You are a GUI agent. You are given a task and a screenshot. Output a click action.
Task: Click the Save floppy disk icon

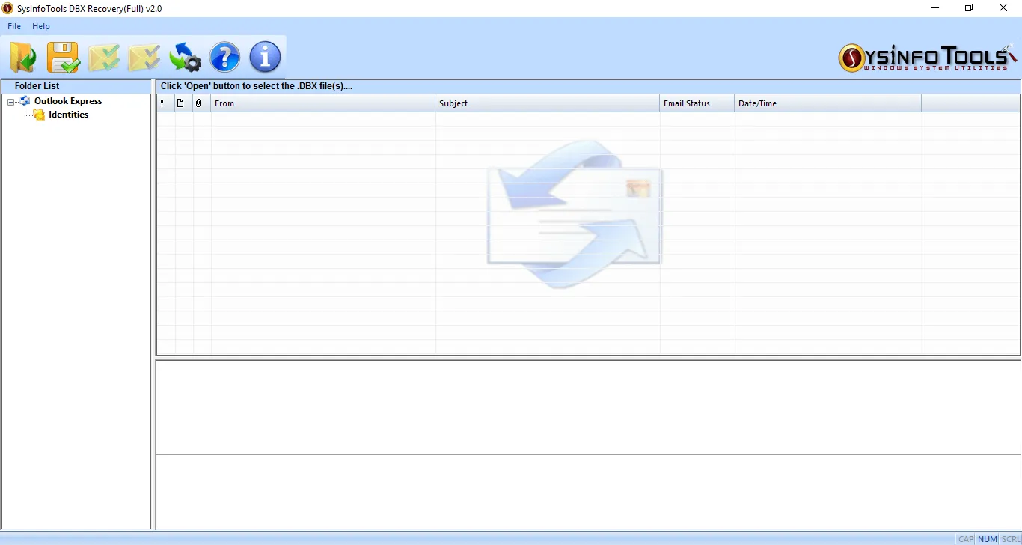[64, 57]
